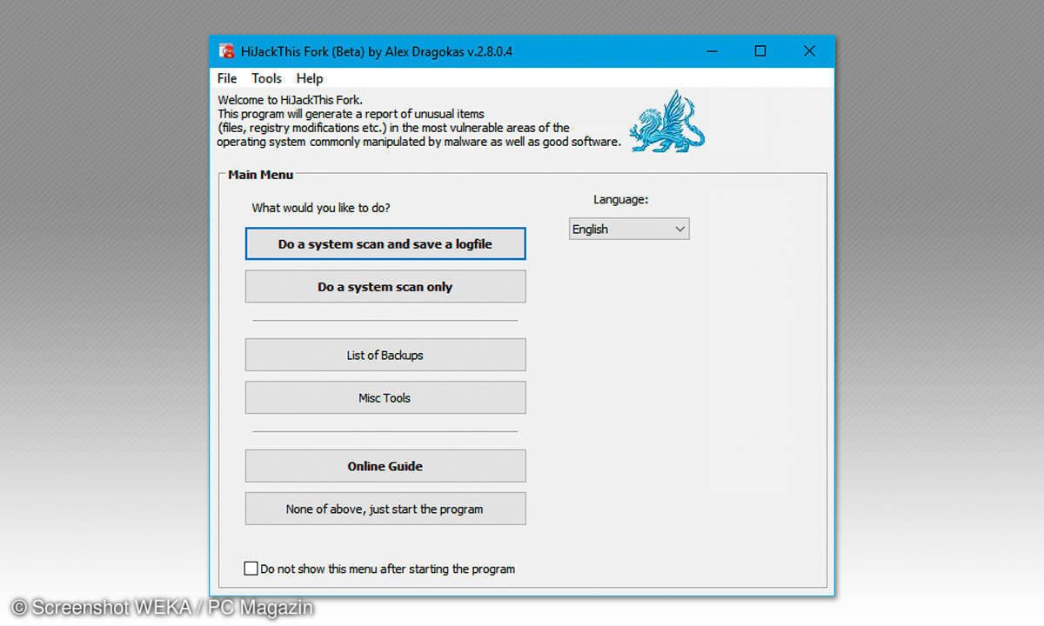
Task: Open the File menu
Action: [x=227, y=78]
